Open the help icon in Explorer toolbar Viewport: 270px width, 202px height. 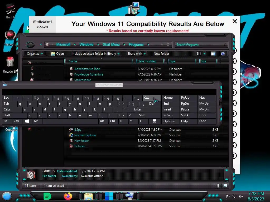pos(223,54)
